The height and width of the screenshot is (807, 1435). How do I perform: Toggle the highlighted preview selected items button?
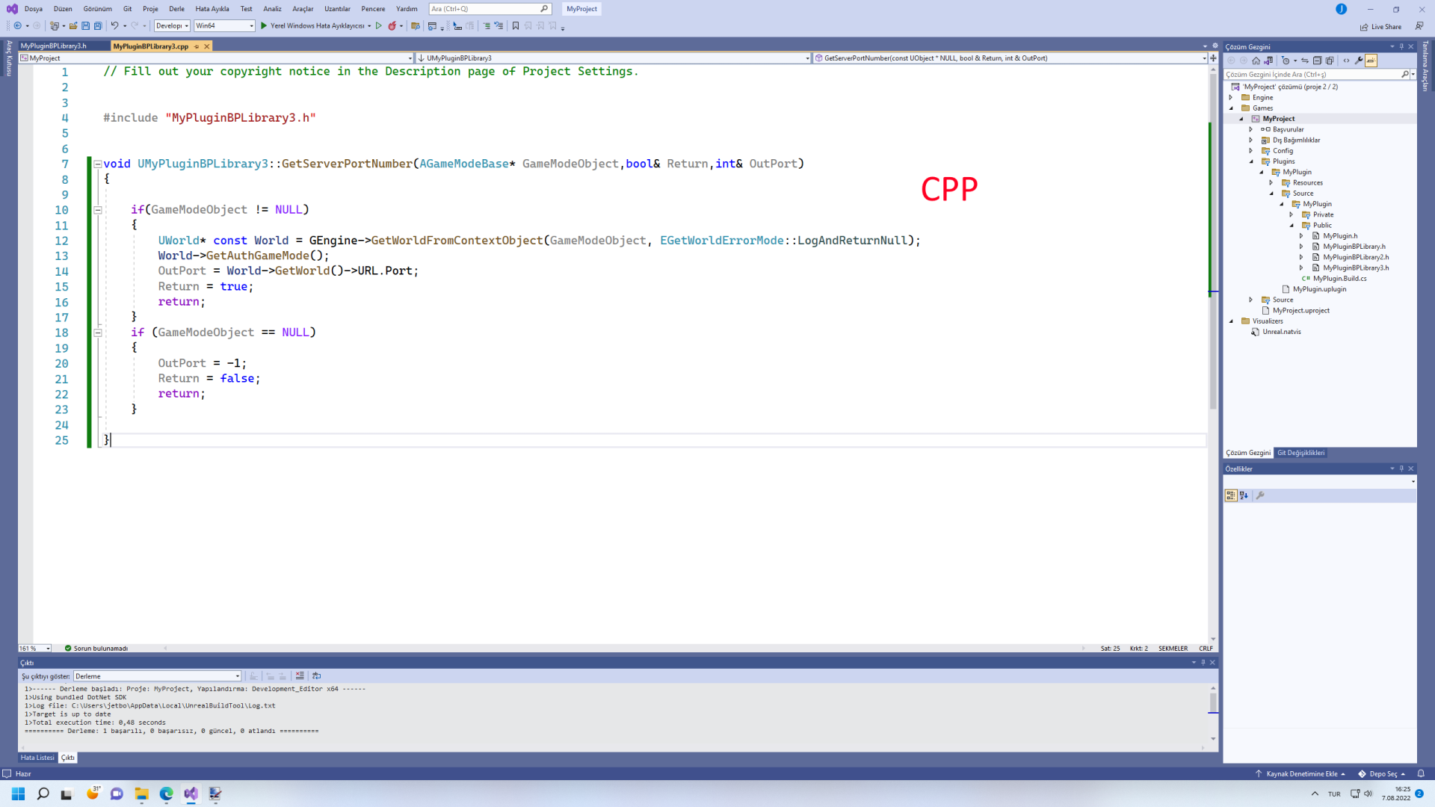[1371, 61]
